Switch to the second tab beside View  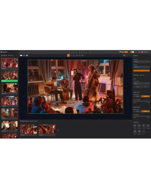10,55
